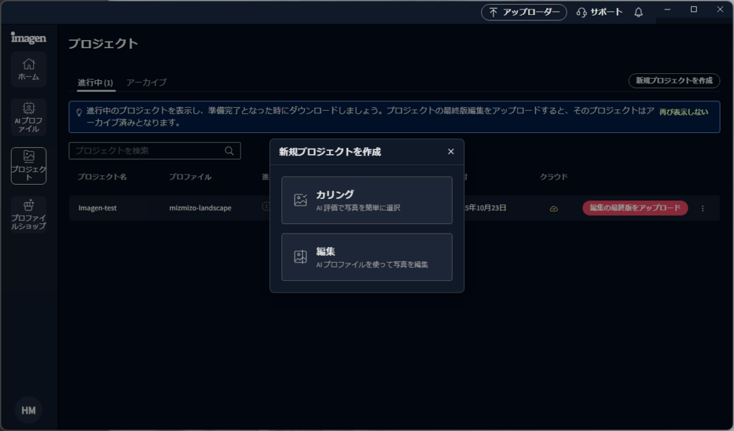This screenshot has height=431, width=734.
Task: Close the 新規プロジェクトを作成 dialog
Action: point(451,151)
